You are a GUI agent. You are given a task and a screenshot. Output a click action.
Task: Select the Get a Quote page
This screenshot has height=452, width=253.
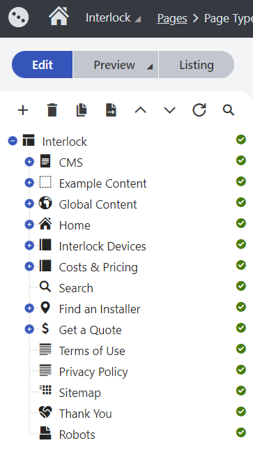click(x=91, y=330)
